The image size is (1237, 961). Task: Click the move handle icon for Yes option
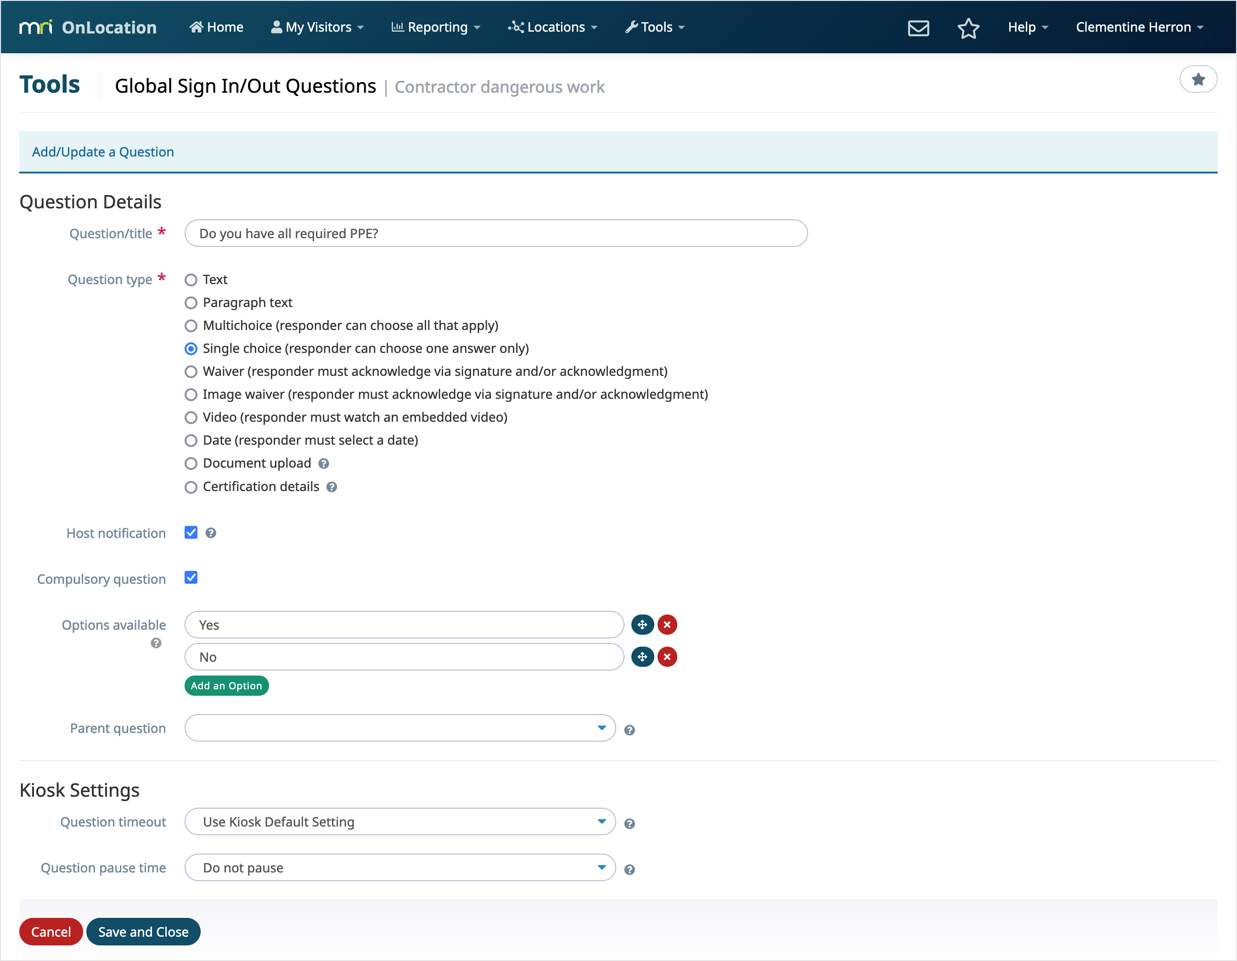tap(642, 625)
